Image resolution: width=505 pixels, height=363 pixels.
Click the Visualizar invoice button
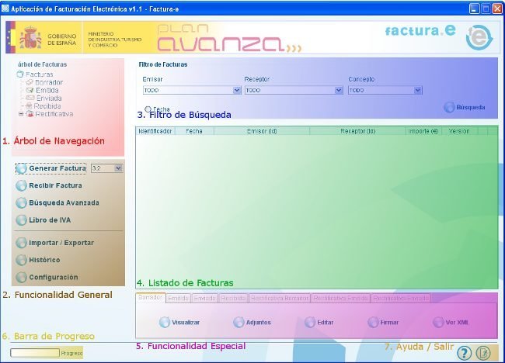[x=179, y=322]
